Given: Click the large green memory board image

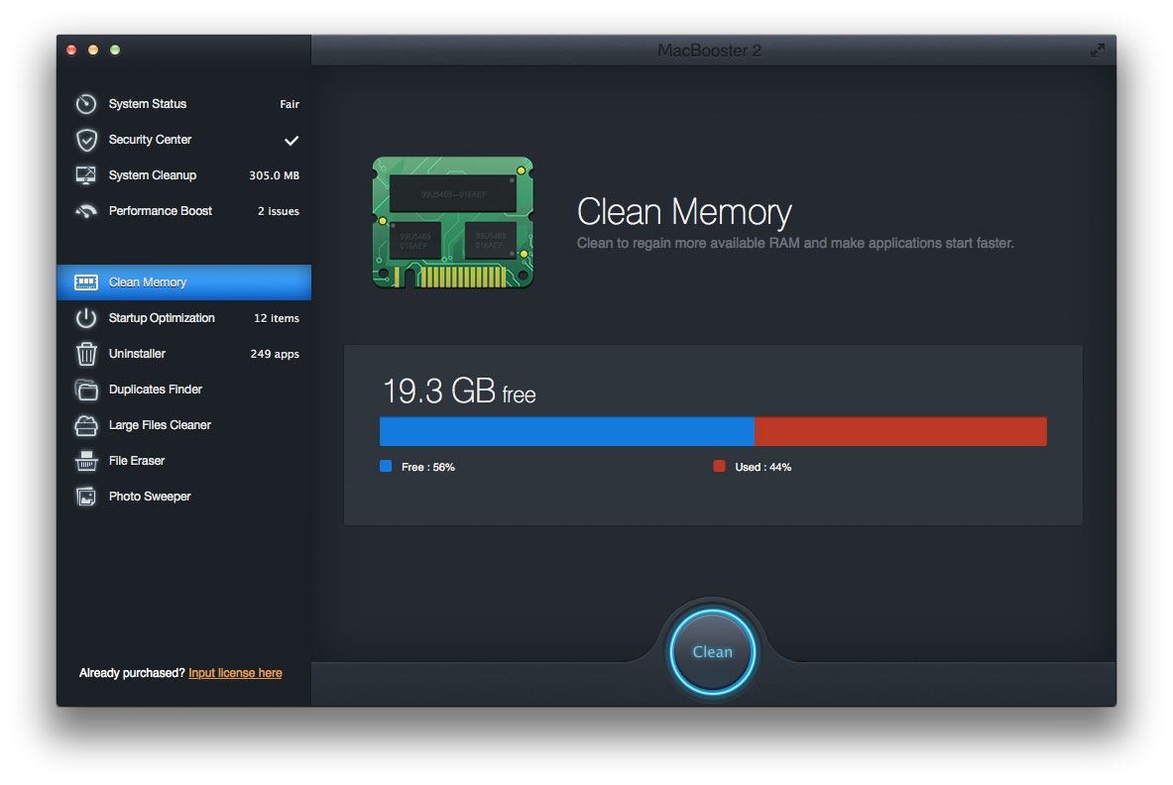Looking at the screenshot, I should click(x=452, y=222).
